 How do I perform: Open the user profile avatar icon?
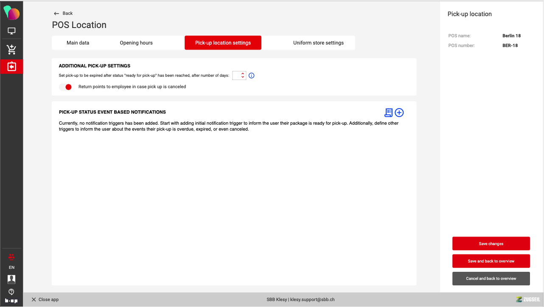point(11,279)
